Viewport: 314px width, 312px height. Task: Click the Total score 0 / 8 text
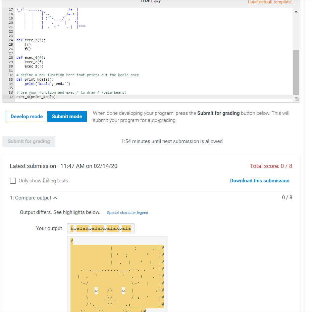point(271,166)
